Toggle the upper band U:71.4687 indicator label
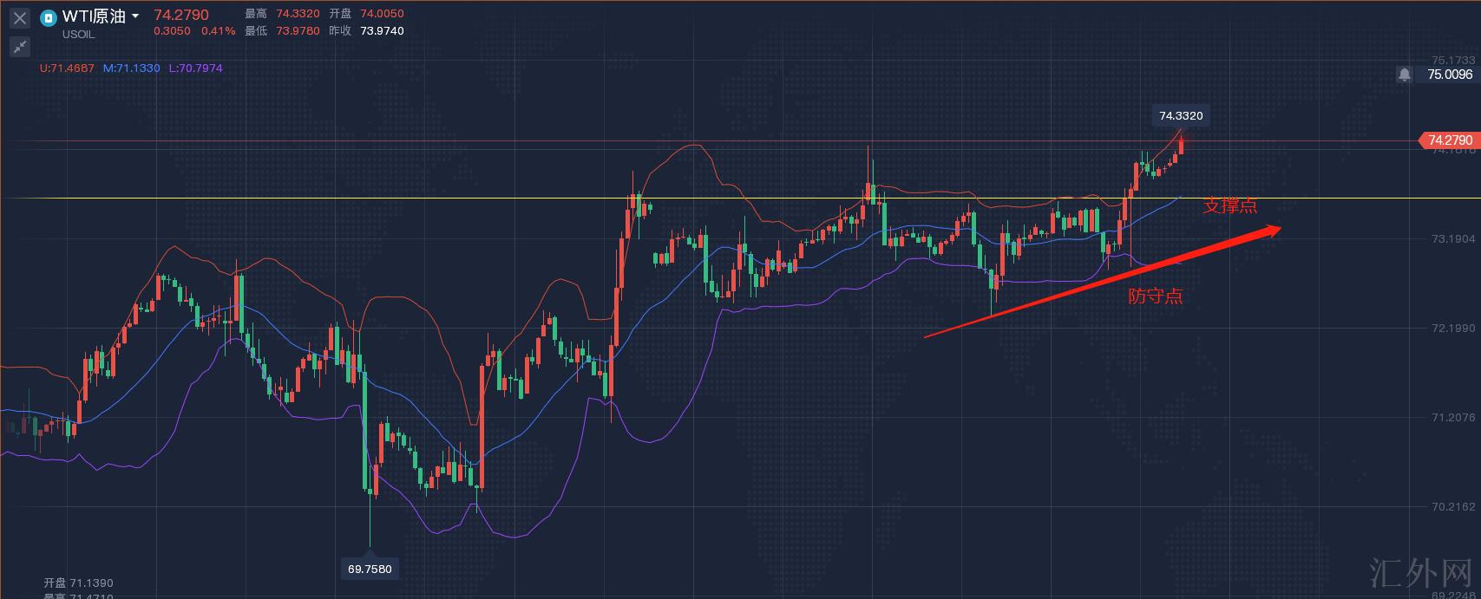This screenshot has height=599, width=1481. pos(68,68)
